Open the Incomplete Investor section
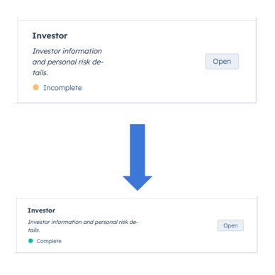This screenshot has width=275, height=275. (x=222, y=62)
